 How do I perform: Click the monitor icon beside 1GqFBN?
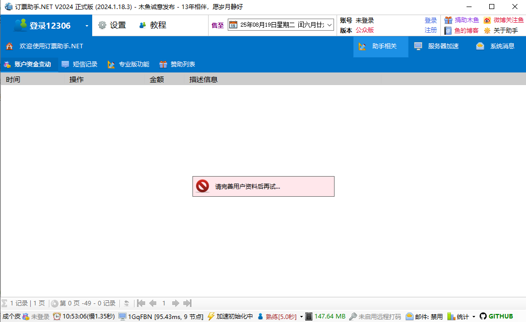(x=122, y=316)
